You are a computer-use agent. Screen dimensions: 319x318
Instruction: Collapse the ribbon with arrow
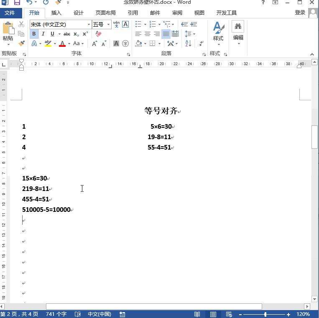point(312,54)
